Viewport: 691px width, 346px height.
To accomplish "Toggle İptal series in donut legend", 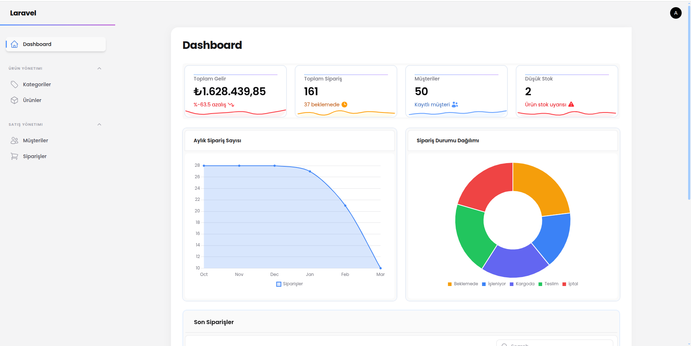I will [570, 284].
